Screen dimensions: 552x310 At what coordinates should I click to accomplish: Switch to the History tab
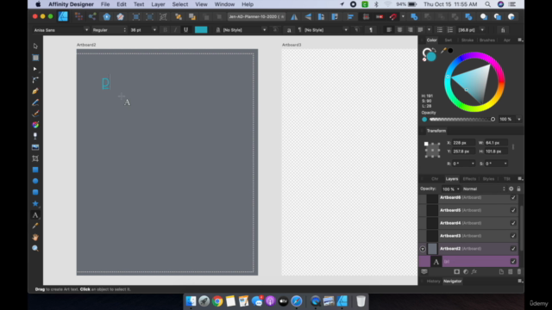(433, 282)
